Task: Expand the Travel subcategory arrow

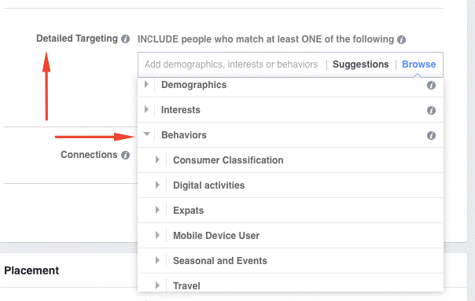Action: 157,285
